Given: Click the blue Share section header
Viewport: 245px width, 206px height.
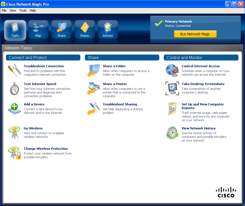Looking at the screenshot, I should (122, 58).
